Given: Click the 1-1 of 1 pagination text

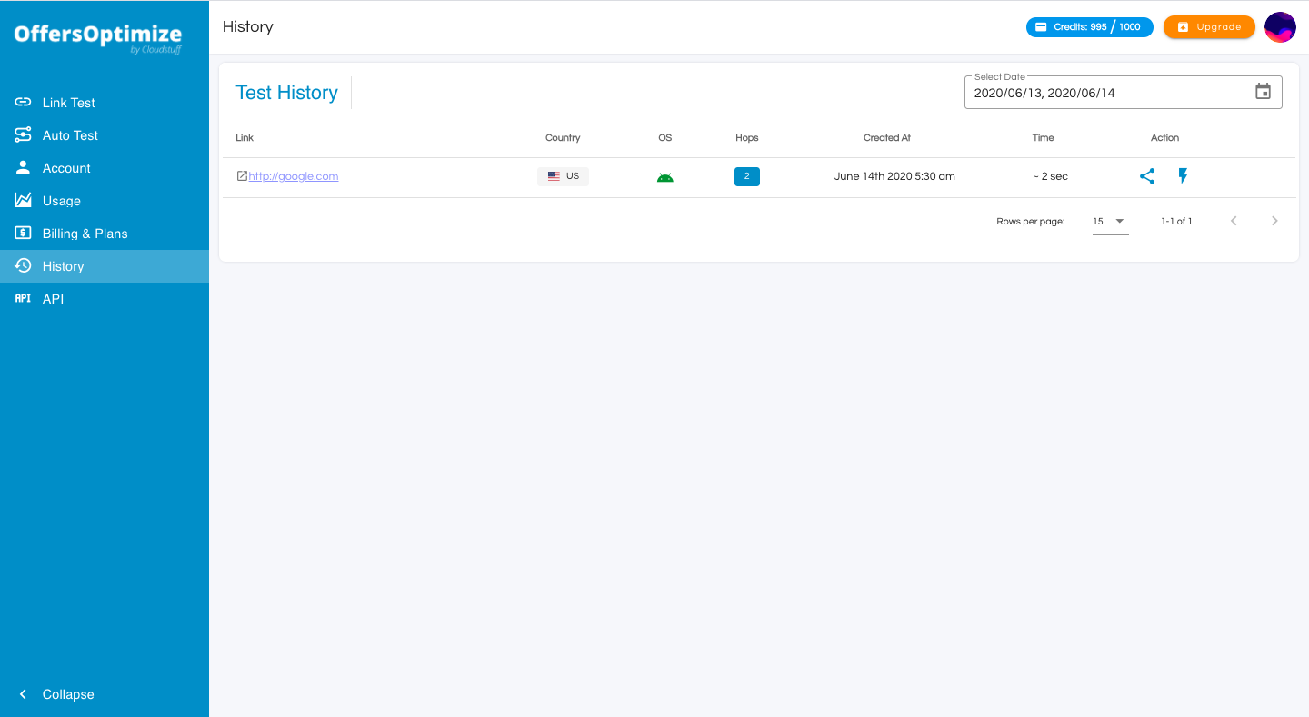Looking at the screenshot, I should click(x=1176, y=221).
